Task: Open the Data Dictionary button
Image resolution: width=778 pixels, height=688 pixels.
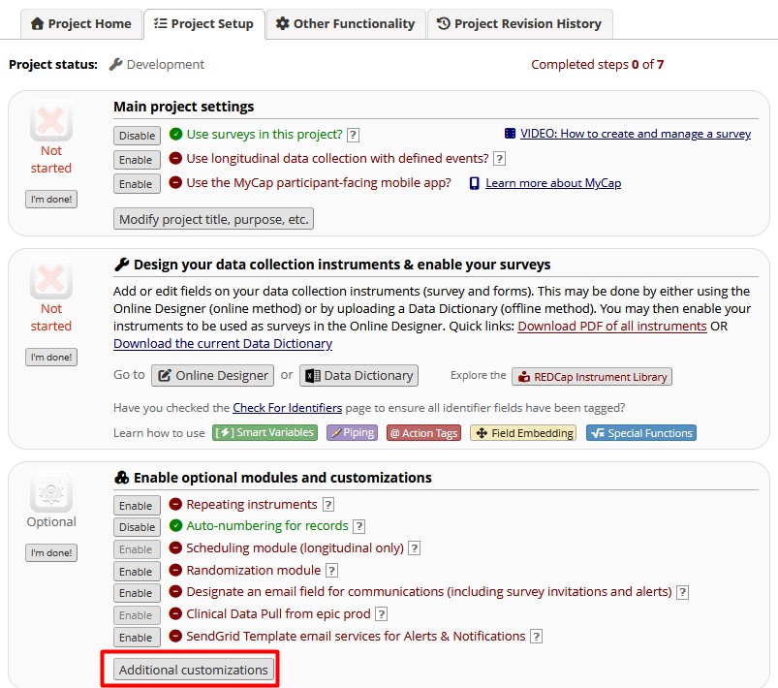Action: (x=358, y=375)
